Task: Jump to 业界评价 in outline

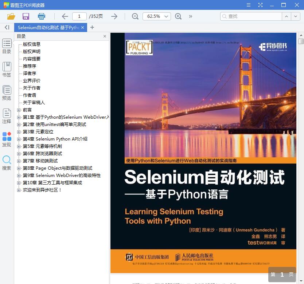Action: pos(32,80)
